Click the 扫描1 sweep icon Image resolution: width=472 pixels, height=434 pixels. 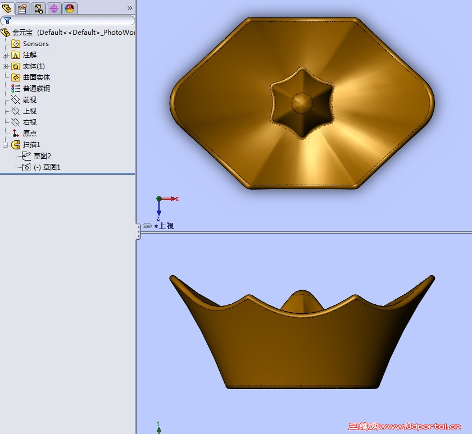16,145
